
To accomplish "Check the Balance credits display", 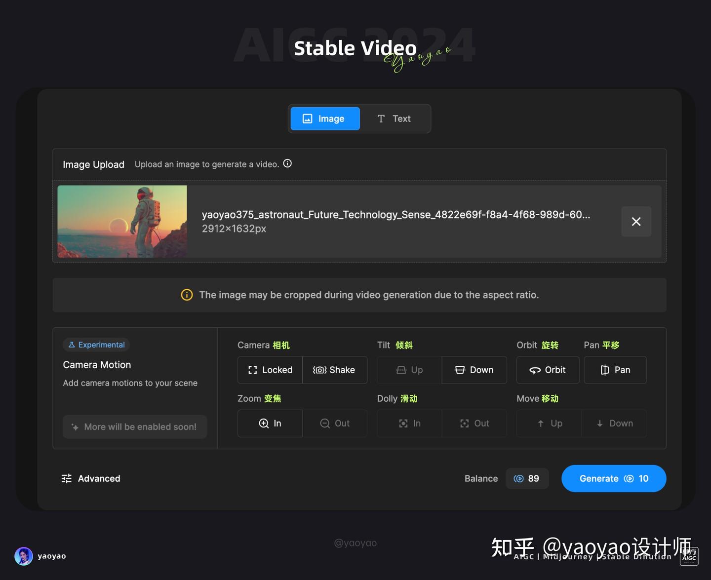I will [x=527, y=478].
